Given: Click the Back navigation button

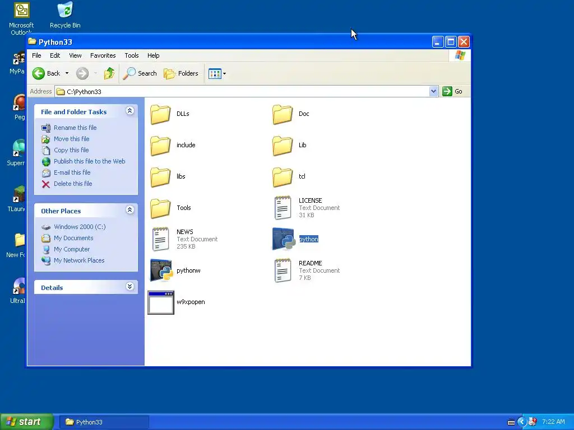Looking at the screenshot, I should tap(47, 73).
